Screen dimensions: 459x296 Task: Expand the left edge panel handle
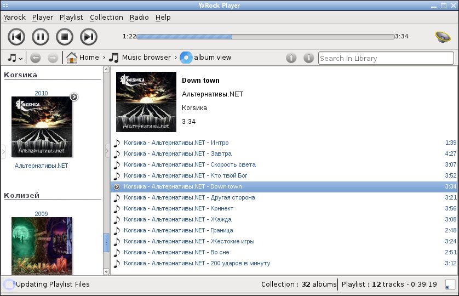[3, 152]
